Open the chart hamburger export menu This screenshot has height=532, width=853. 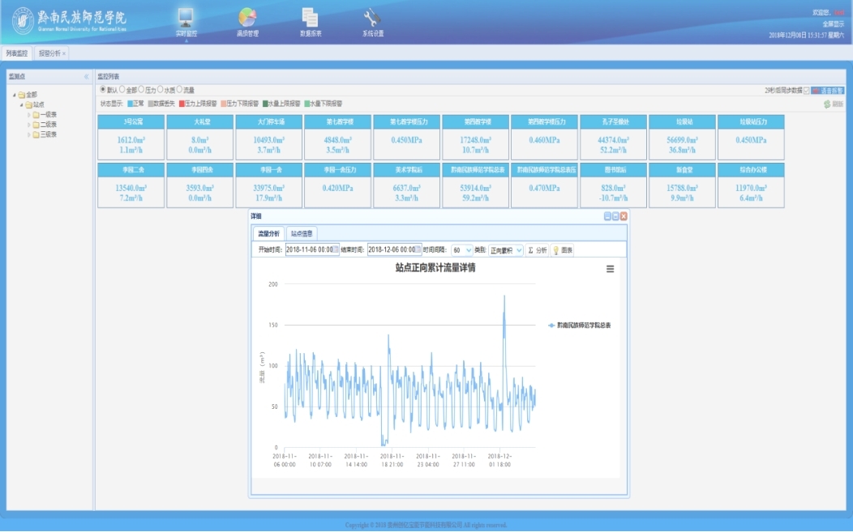[610, 269]
